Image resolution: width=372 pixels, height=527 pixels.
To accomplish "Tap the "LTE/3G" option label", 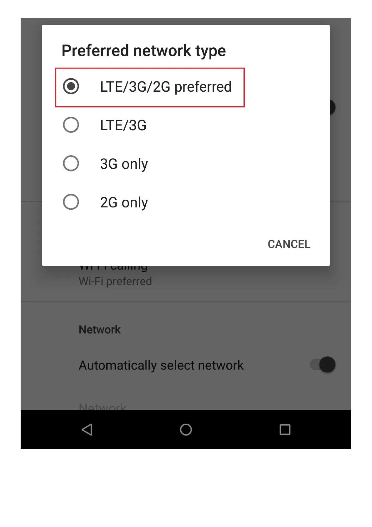I will coord(123,125).
